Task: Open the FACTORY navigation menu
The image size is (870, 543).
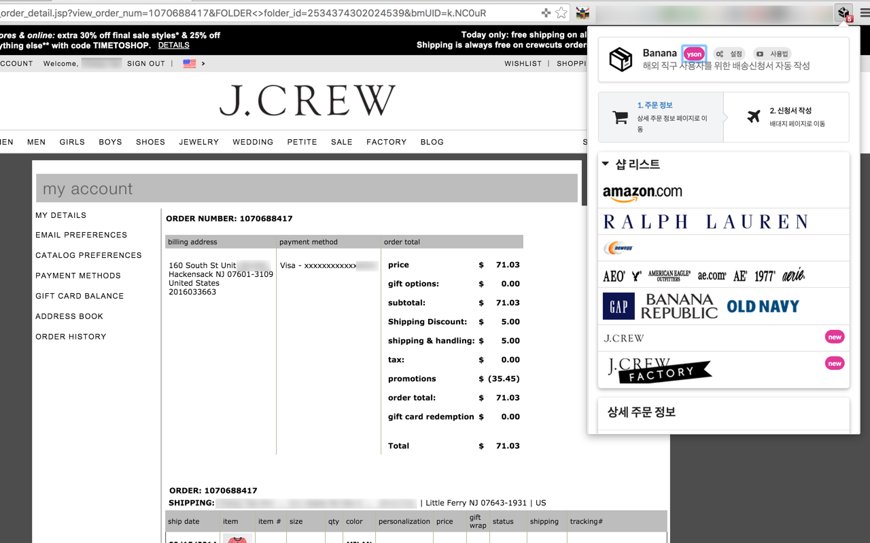Action: [387, 142]
